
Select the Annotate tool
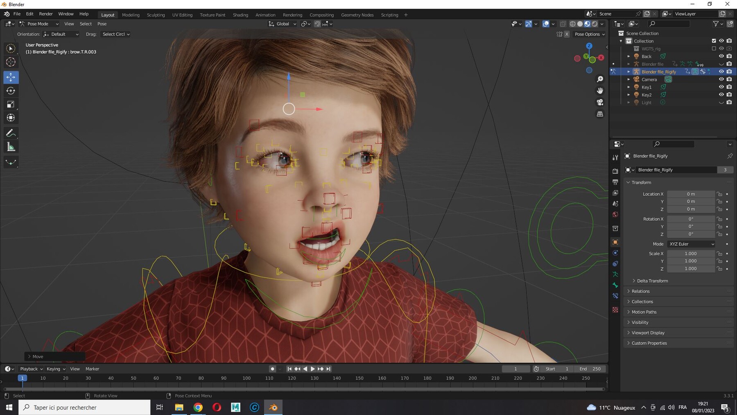[x=11, y=133]
